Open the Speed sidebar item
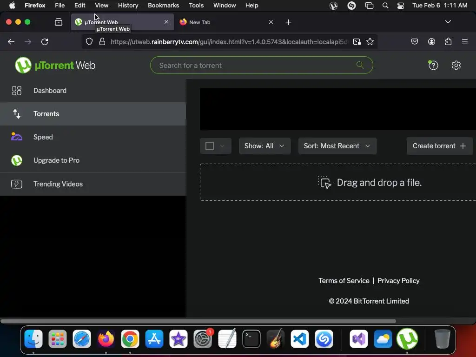 click(x=93, y=137)
